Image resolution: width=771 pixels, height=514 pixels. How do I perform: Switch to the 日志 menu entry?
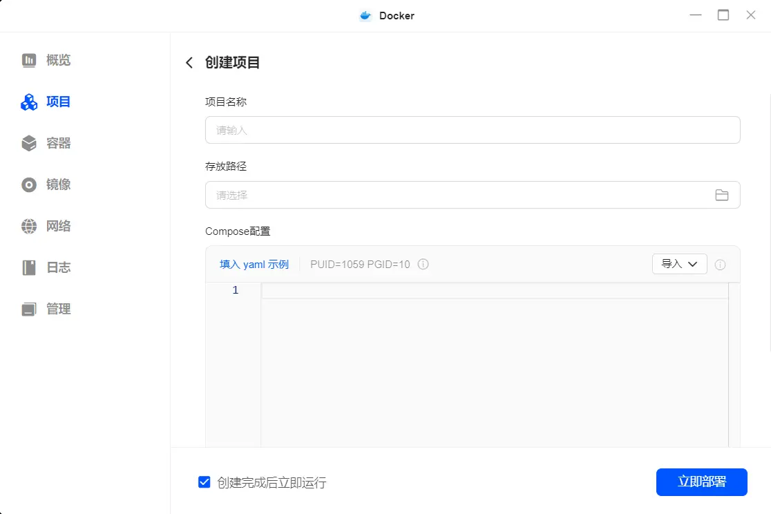pos(45,267)
